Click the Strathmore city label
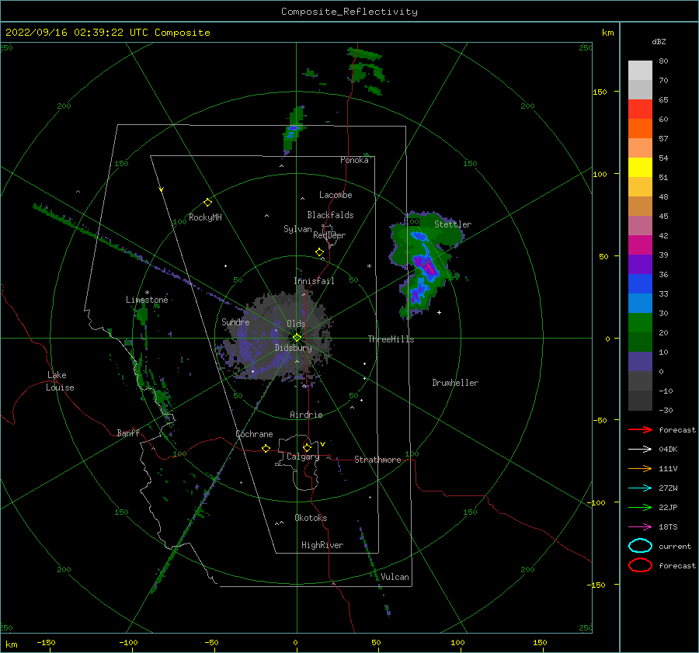 (377, 460)
